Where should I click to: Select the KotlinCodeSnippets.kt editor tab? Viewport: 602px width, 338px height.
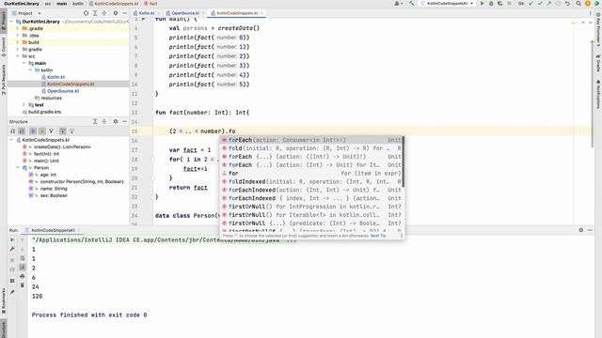pyautogui.click(x=237, y=13)
